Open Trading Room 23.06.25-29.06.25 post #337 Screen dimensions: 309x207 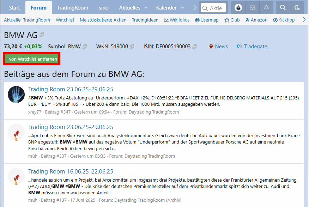pos(71,127)
